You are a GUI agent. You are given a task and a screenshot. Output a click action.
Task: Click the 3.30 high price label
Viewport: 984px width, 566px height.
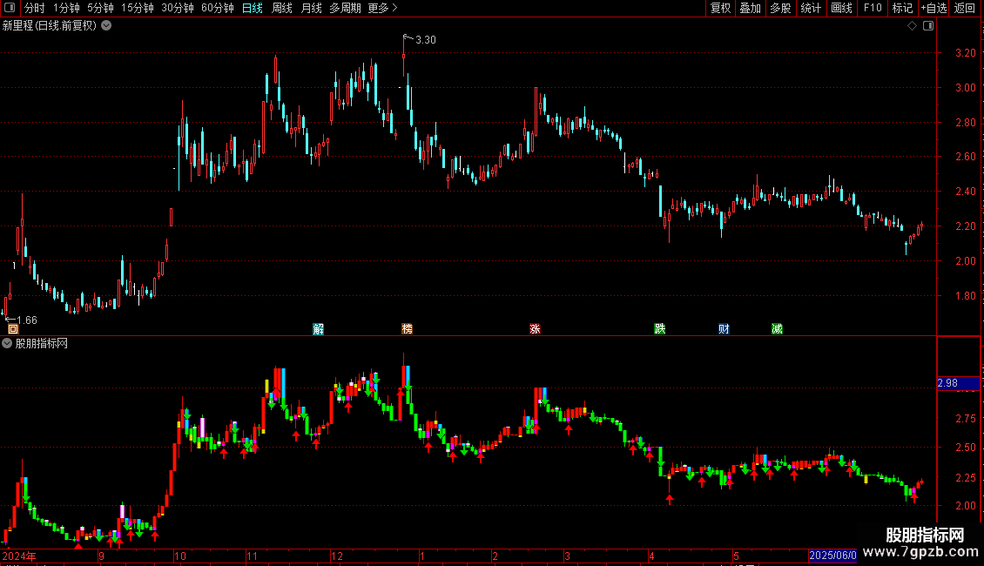point(426,39)
